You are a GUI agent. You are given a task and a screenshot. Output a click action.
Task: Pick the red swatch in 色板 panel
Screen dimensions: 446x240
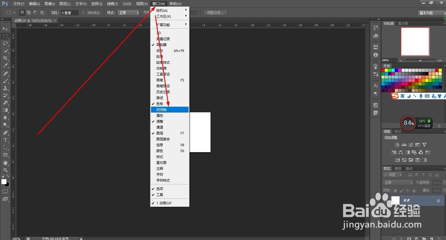click(383, 70)
